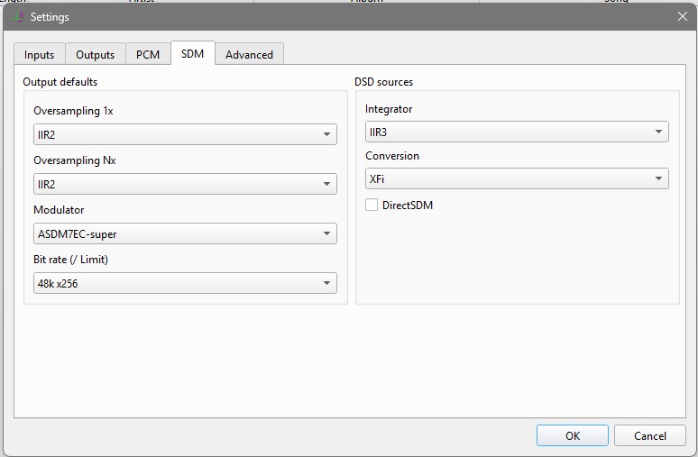Click the Album column header behind dialog

click(x=366, y=2)
